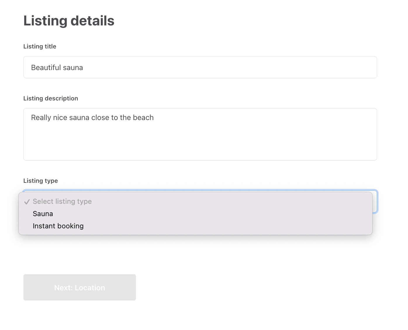Image resolution: width=408 pixels, height=330 pixels.
Task: Click the checkmark beside Select listing type
Action: click(x=27, y=202)
